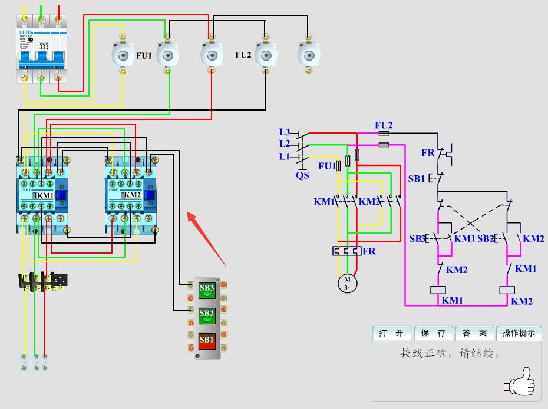Click the fuse labeled FU1
The image size is (548, 409).
[x=123, y=55]
